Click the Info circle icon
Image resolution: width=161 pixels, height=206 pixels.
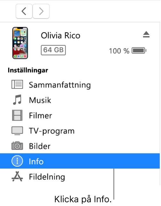pyautogui.click(x=17, y=161)
